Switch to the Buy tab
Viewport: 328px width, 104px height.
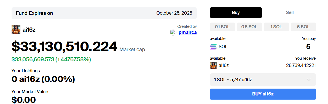236,13
